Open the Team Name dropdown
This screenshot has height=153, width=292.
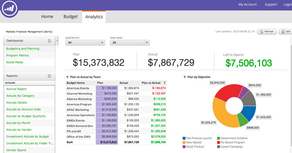pyautogui.click(x=130, y=43)
